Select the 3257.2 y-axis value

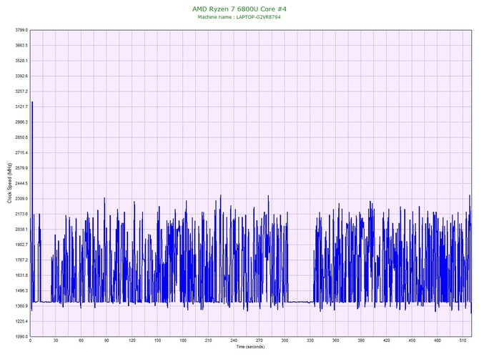coord(21,92)
